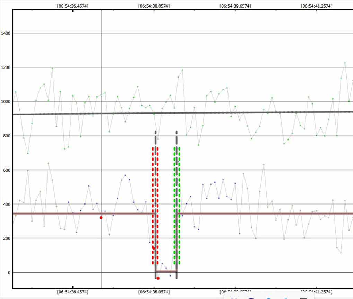Click the top axis label 06:54:36.4574

pos(72,6)
